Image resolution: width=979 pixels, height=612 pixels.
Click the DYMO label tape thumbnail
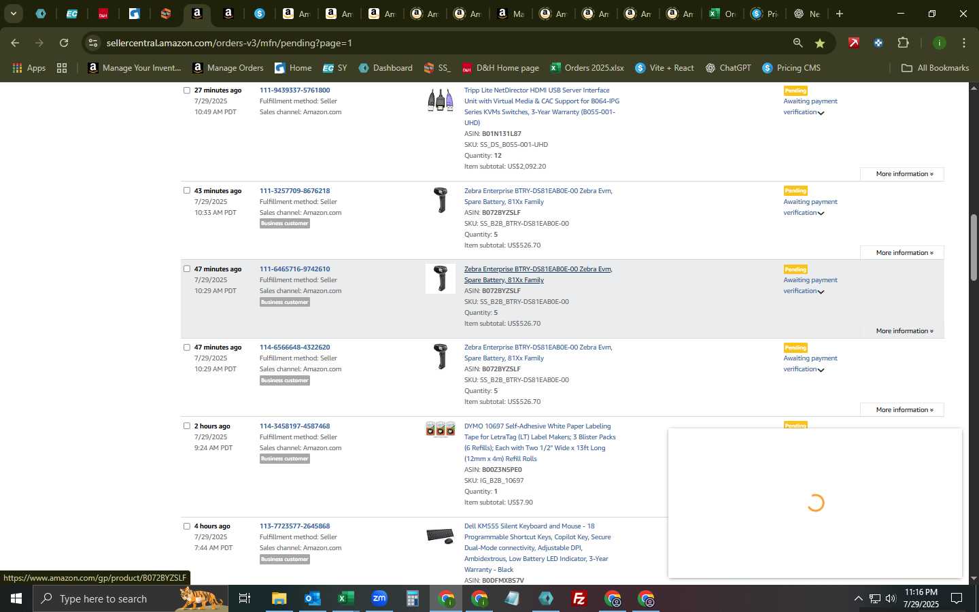click(x=440, y=428)
